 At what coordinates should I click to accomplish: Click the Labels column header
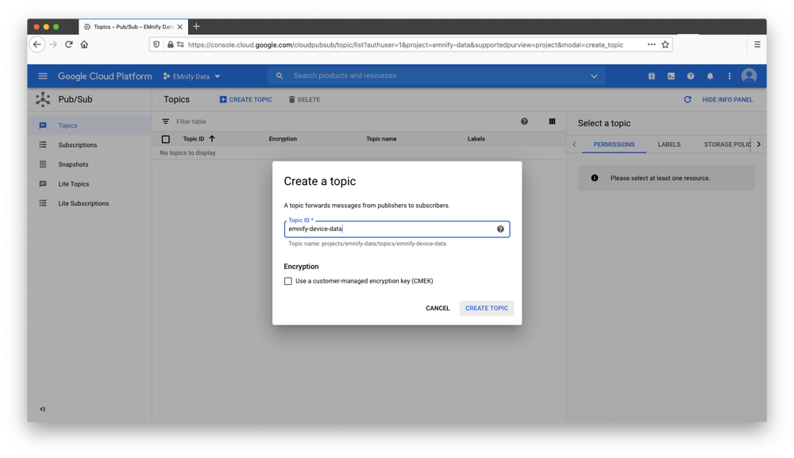tap(476, 139)
